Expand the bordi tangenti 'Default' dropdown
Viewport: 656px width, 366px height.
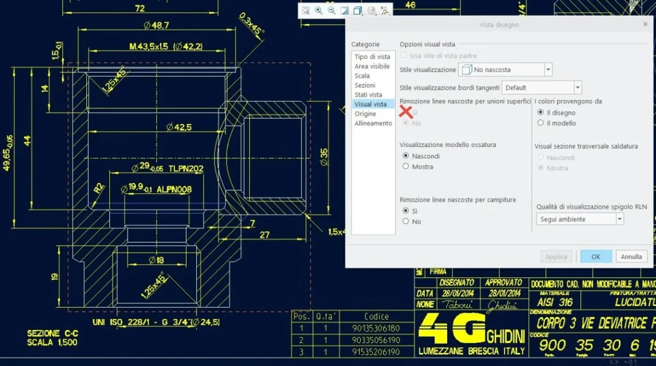577,87
